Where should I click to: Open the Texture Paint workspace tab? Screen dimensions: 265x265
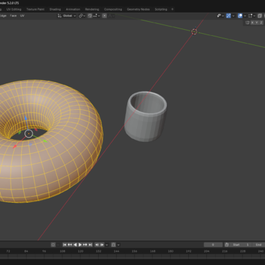[x=35, y=9]
